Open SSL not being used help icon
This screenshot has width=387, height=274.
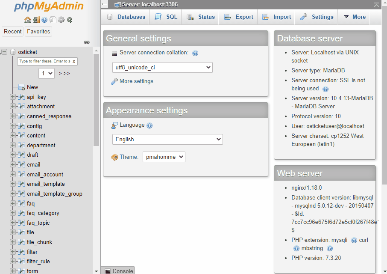(x=325, y=89)
